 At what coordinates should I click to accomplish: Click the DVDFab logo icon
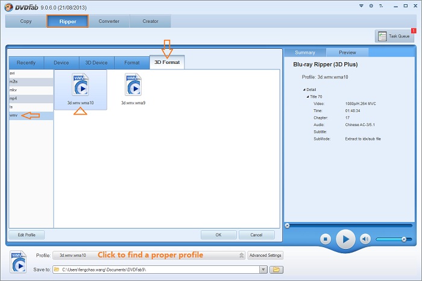[x=9, y=7]
